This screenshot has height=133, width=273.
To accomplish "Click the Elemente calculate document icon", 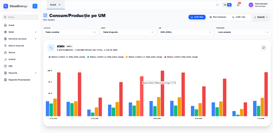I will 5,39.
